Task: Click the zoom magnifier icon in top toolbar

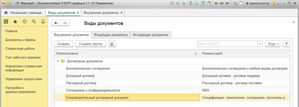Action: pyautogui.click(x=235, y=4)
